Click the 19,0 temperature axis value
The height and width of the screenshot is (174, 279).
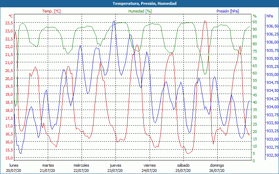[9, 94]
